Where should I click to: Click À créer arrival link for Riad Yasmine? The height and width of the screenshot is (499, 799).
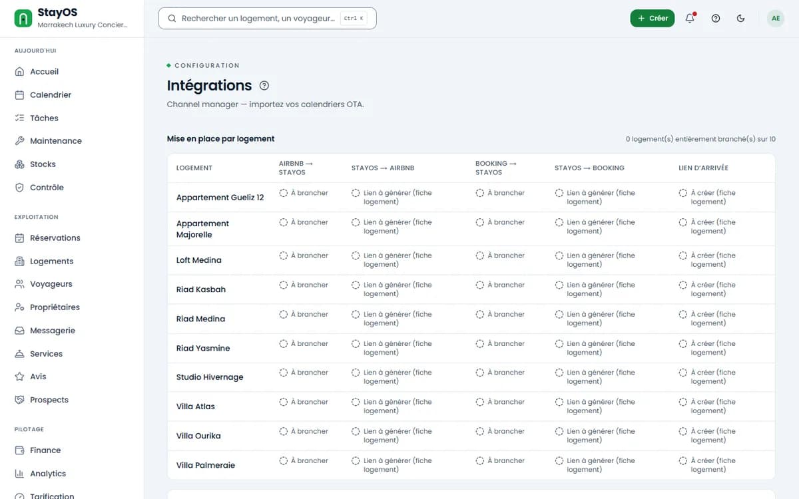pos(707,348)
